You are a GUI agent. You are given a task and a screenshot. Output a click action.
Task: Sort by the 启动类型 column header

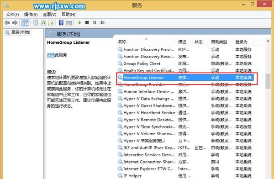point(219,42)
